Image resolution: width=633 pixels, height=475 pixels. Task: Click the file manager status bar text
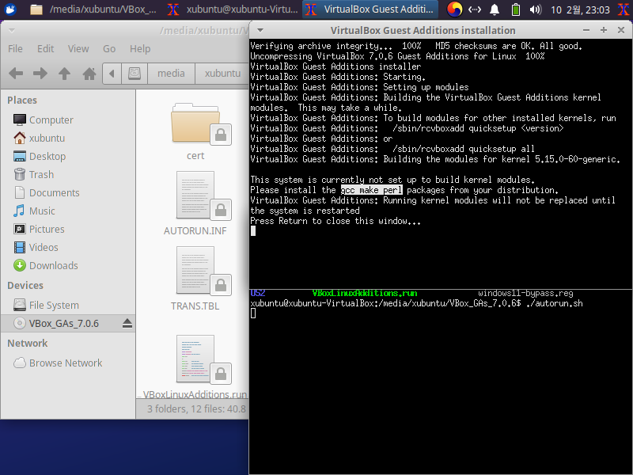pyautogui.click(x=196, y=408)
